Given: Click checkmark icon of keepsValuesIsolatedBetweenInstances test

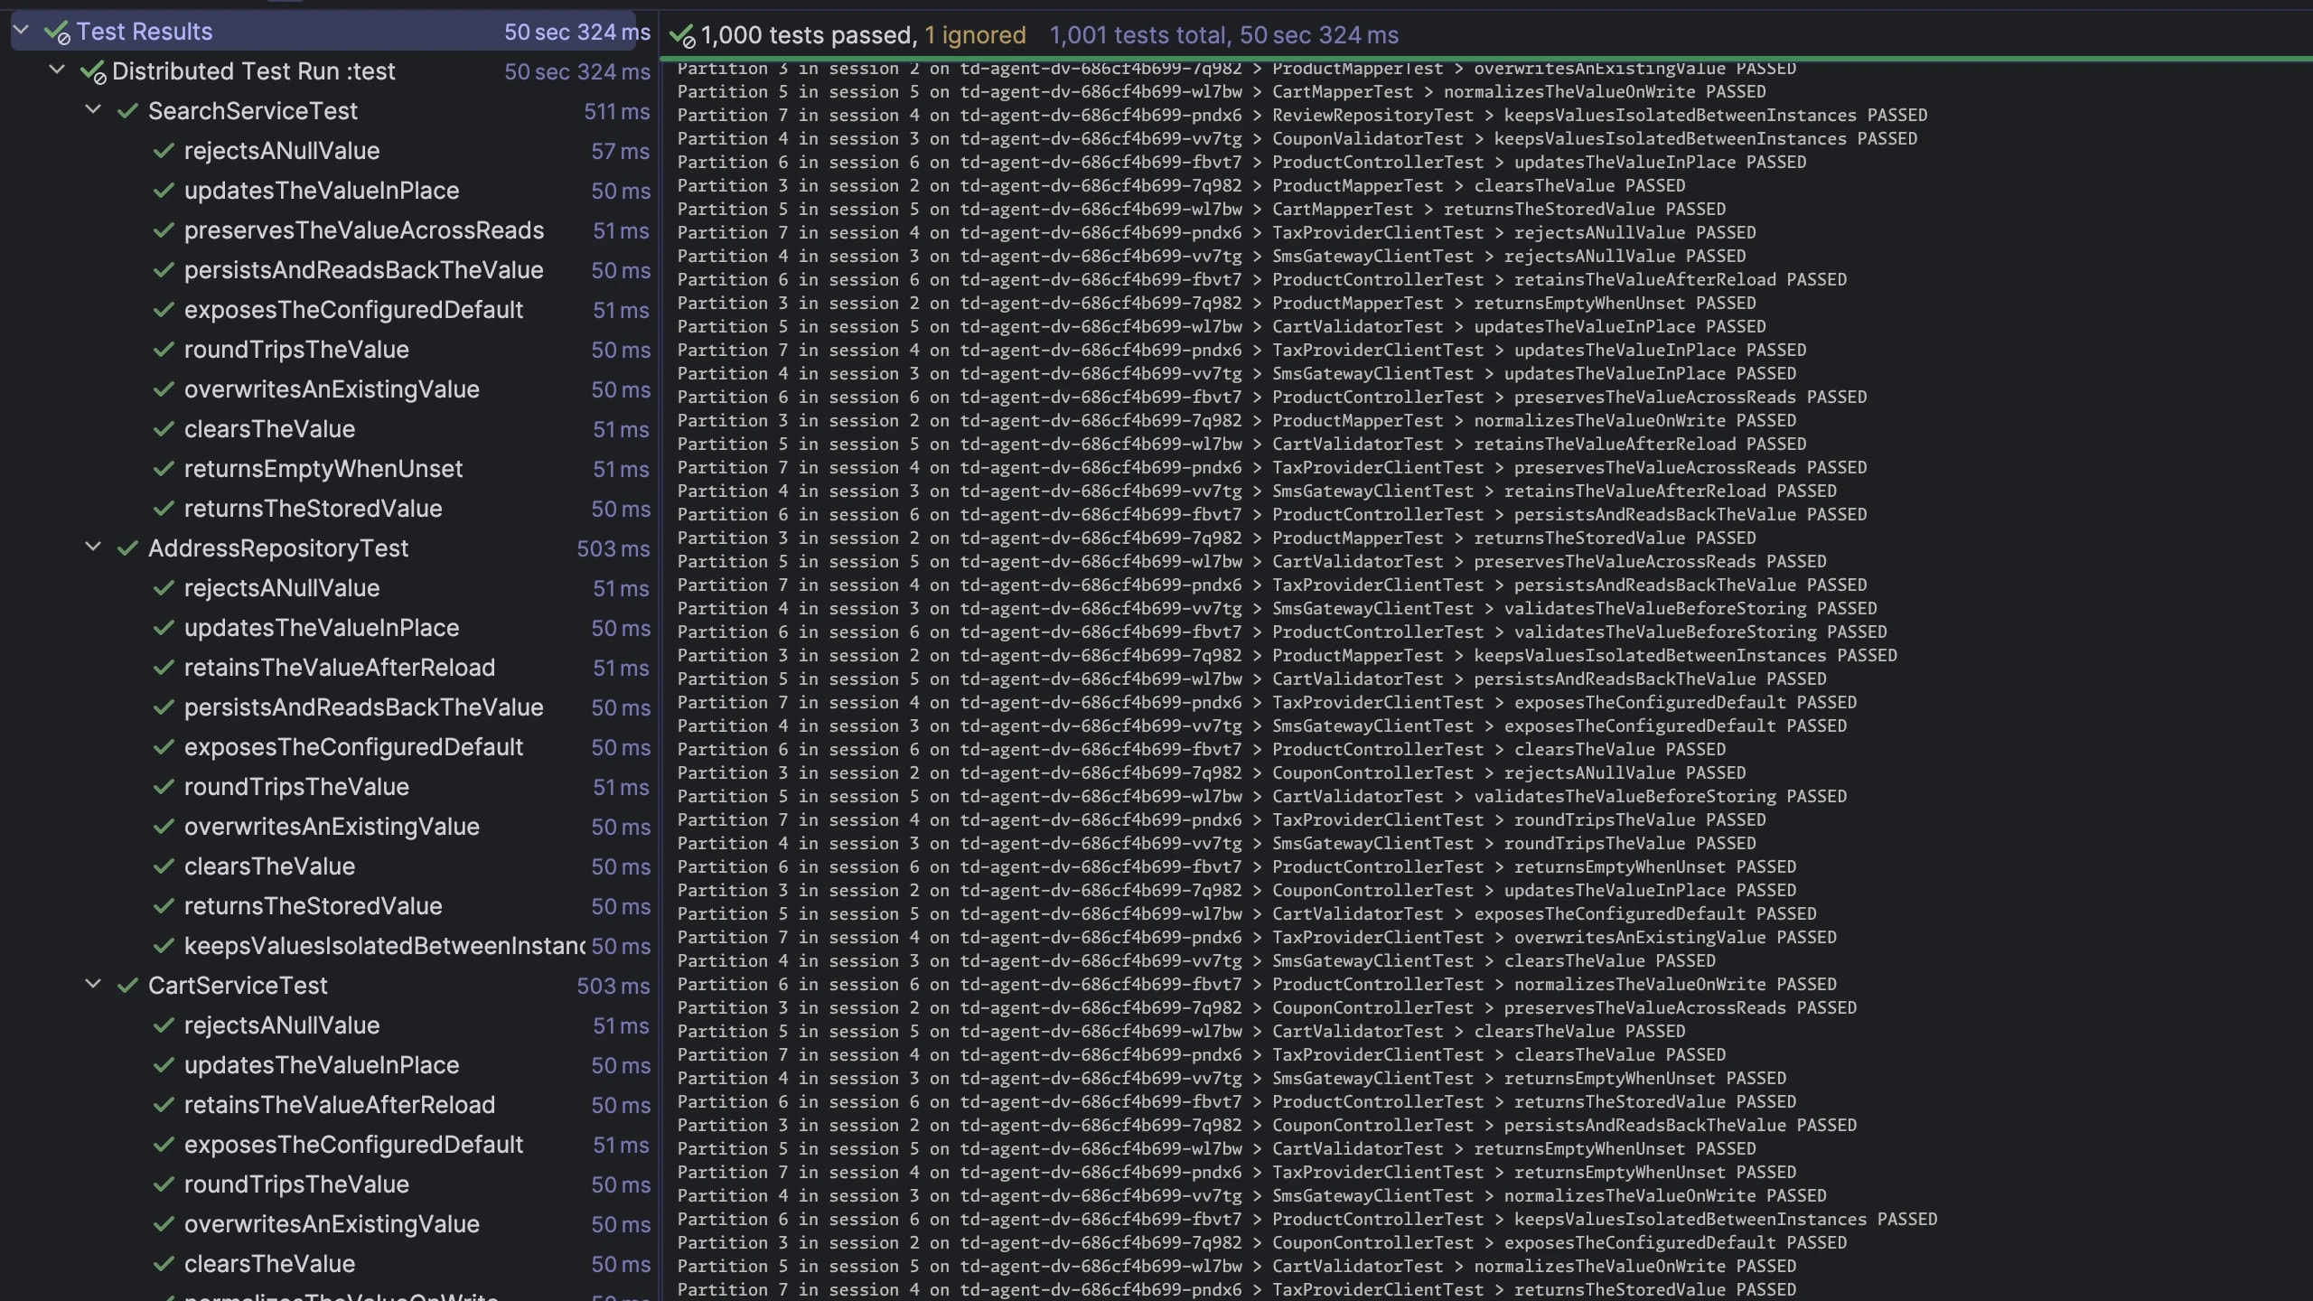Looking at the screenshot, I should click(x=164, y=946).
